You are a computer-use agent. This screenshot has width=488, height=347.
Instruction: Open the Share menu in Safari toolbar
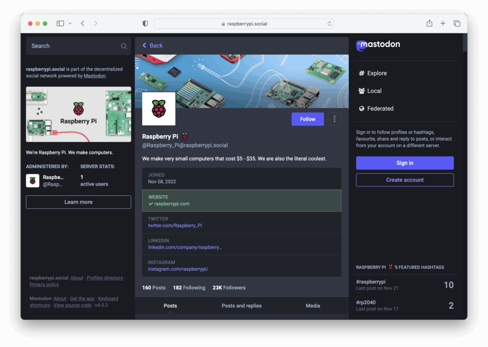429,23
